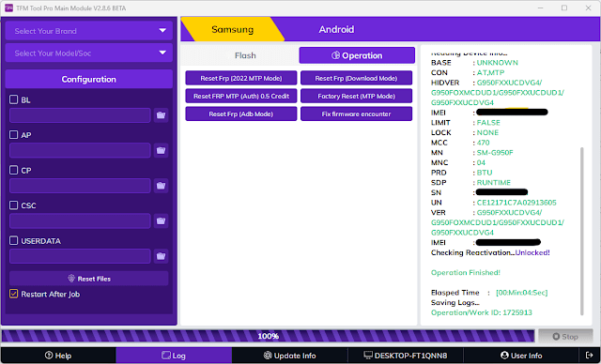Open the User Info panel
The width and height of the screenshot is (601, 364).
[x=521, y=356]
